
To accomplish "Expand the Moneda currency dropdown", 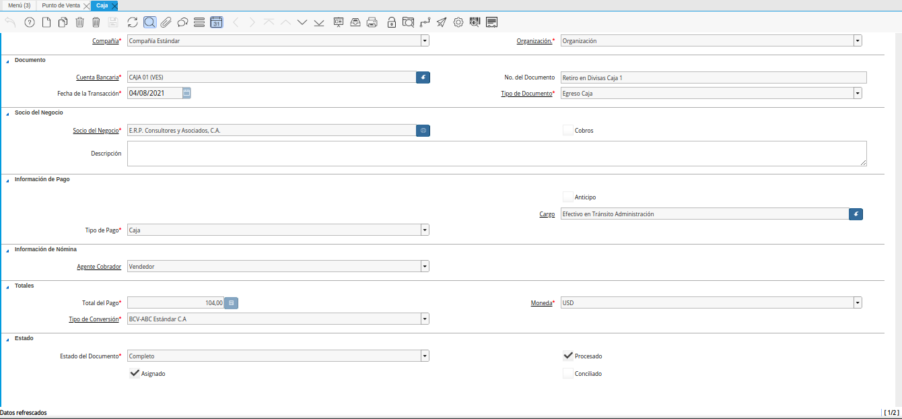I will 858,303.
